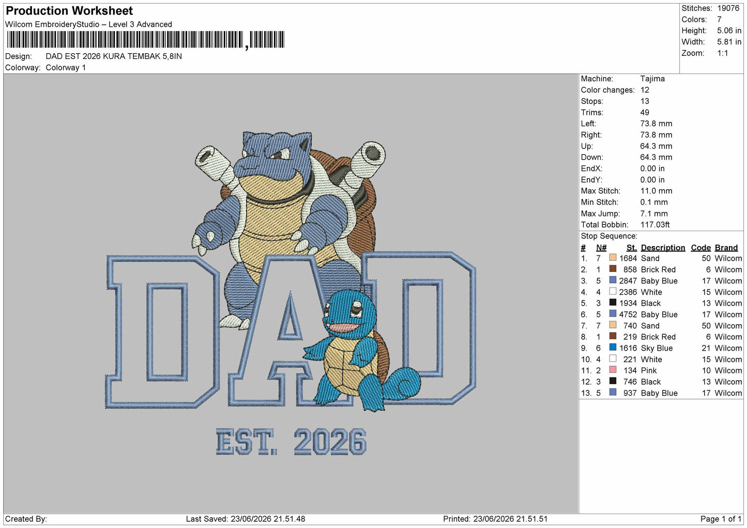This screenshot has width=747, height=528.
Task: Click code 21 in the Sky Blue row
Action: [706, 348]
